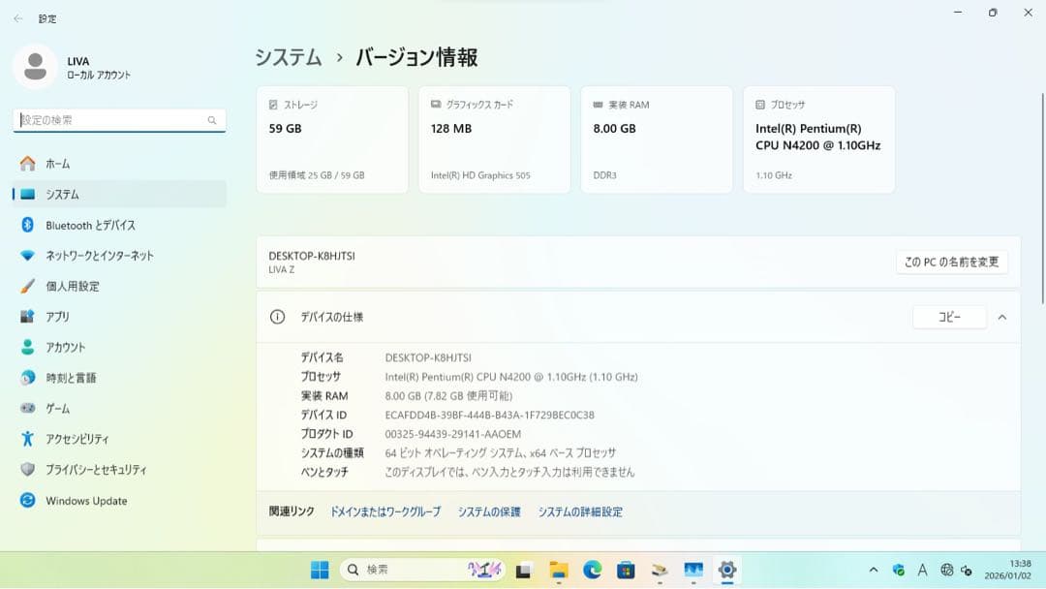The width and height of the screenshot is (1046, 589).
Task: Select 個人用設定 in sidebar
Action: pos(119,286)
